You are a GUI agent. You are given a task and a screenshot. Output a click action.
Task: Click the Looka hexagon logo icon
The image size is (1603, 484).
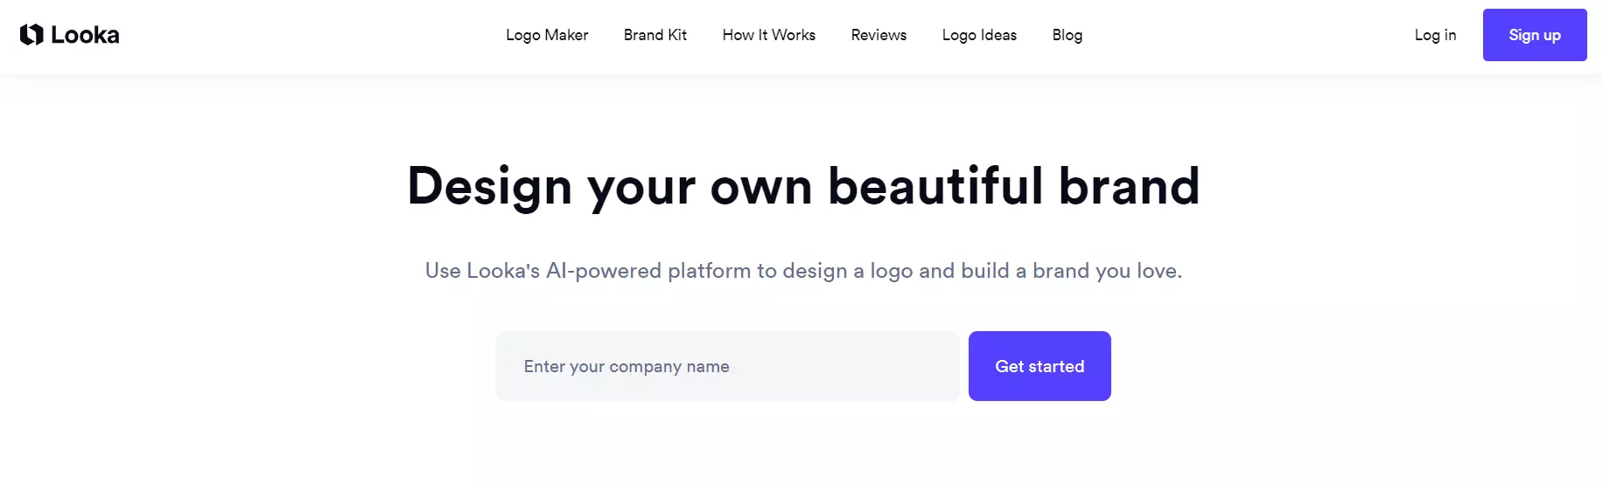31,35
